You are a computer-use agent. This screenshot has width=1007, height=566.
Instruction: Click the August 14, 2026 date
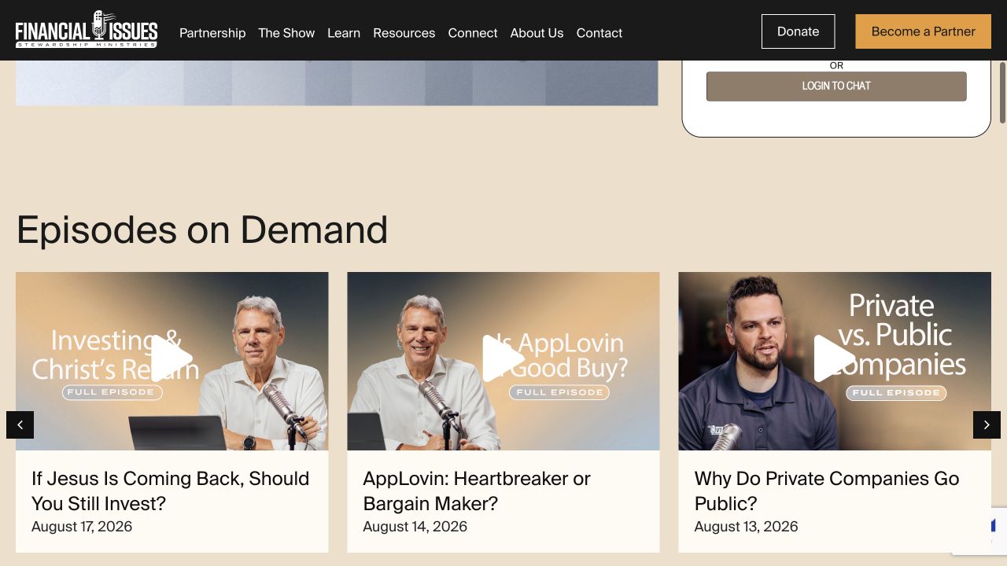point(415,527)
